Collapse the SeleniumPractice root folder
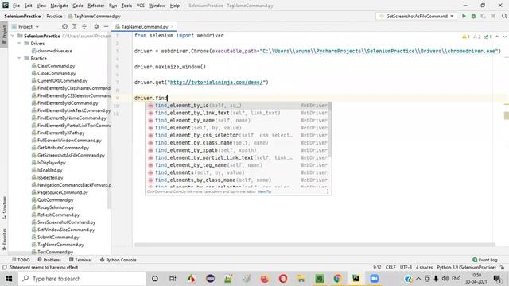This screenshot has height=286, width=509. (x=13, y=36)
